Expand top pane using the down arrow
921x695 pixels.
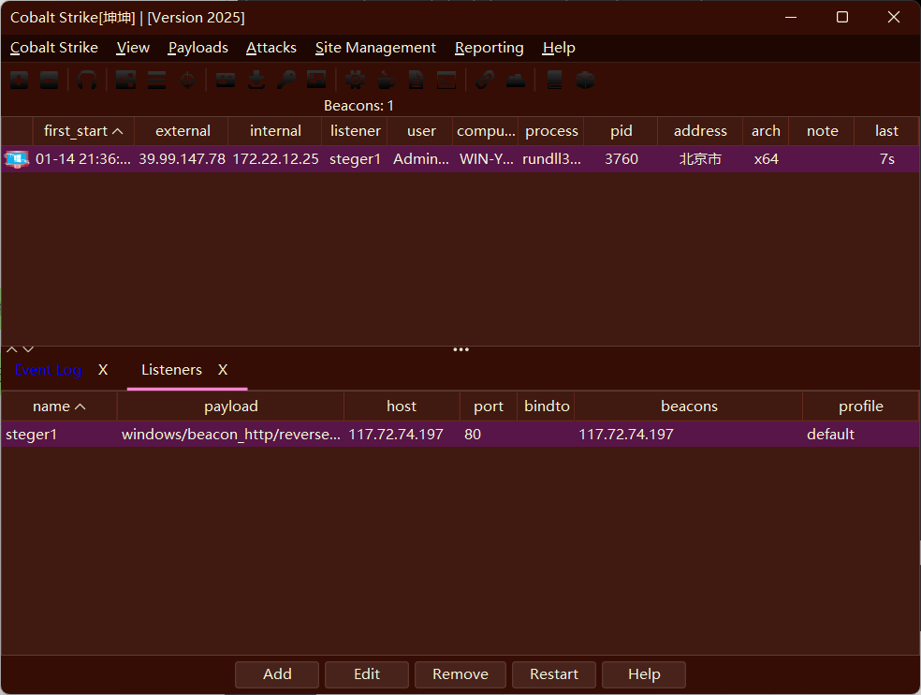pos(28,349)
